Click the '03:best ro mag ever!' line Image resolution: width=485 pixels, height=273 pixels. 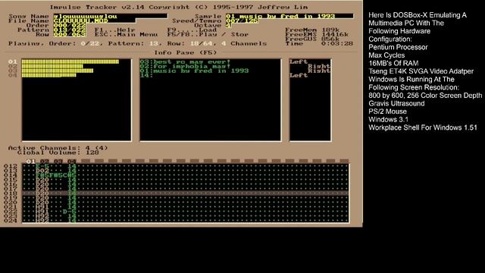click(x=185, y=61)
